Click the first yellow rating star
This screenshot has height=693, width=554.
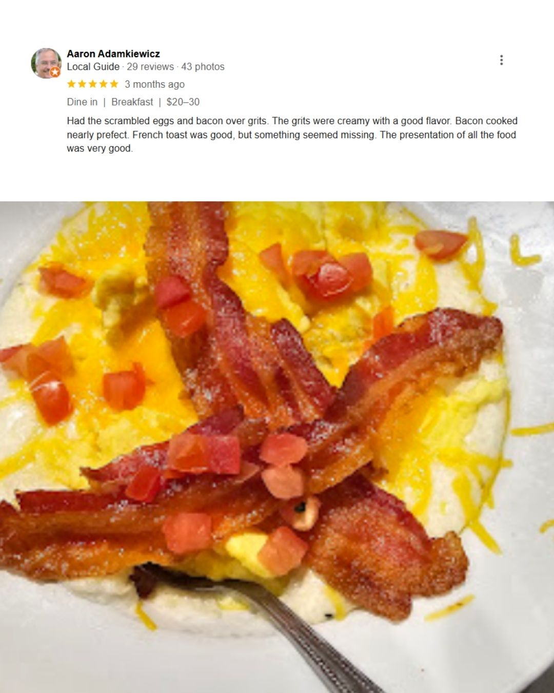[72, 84]
